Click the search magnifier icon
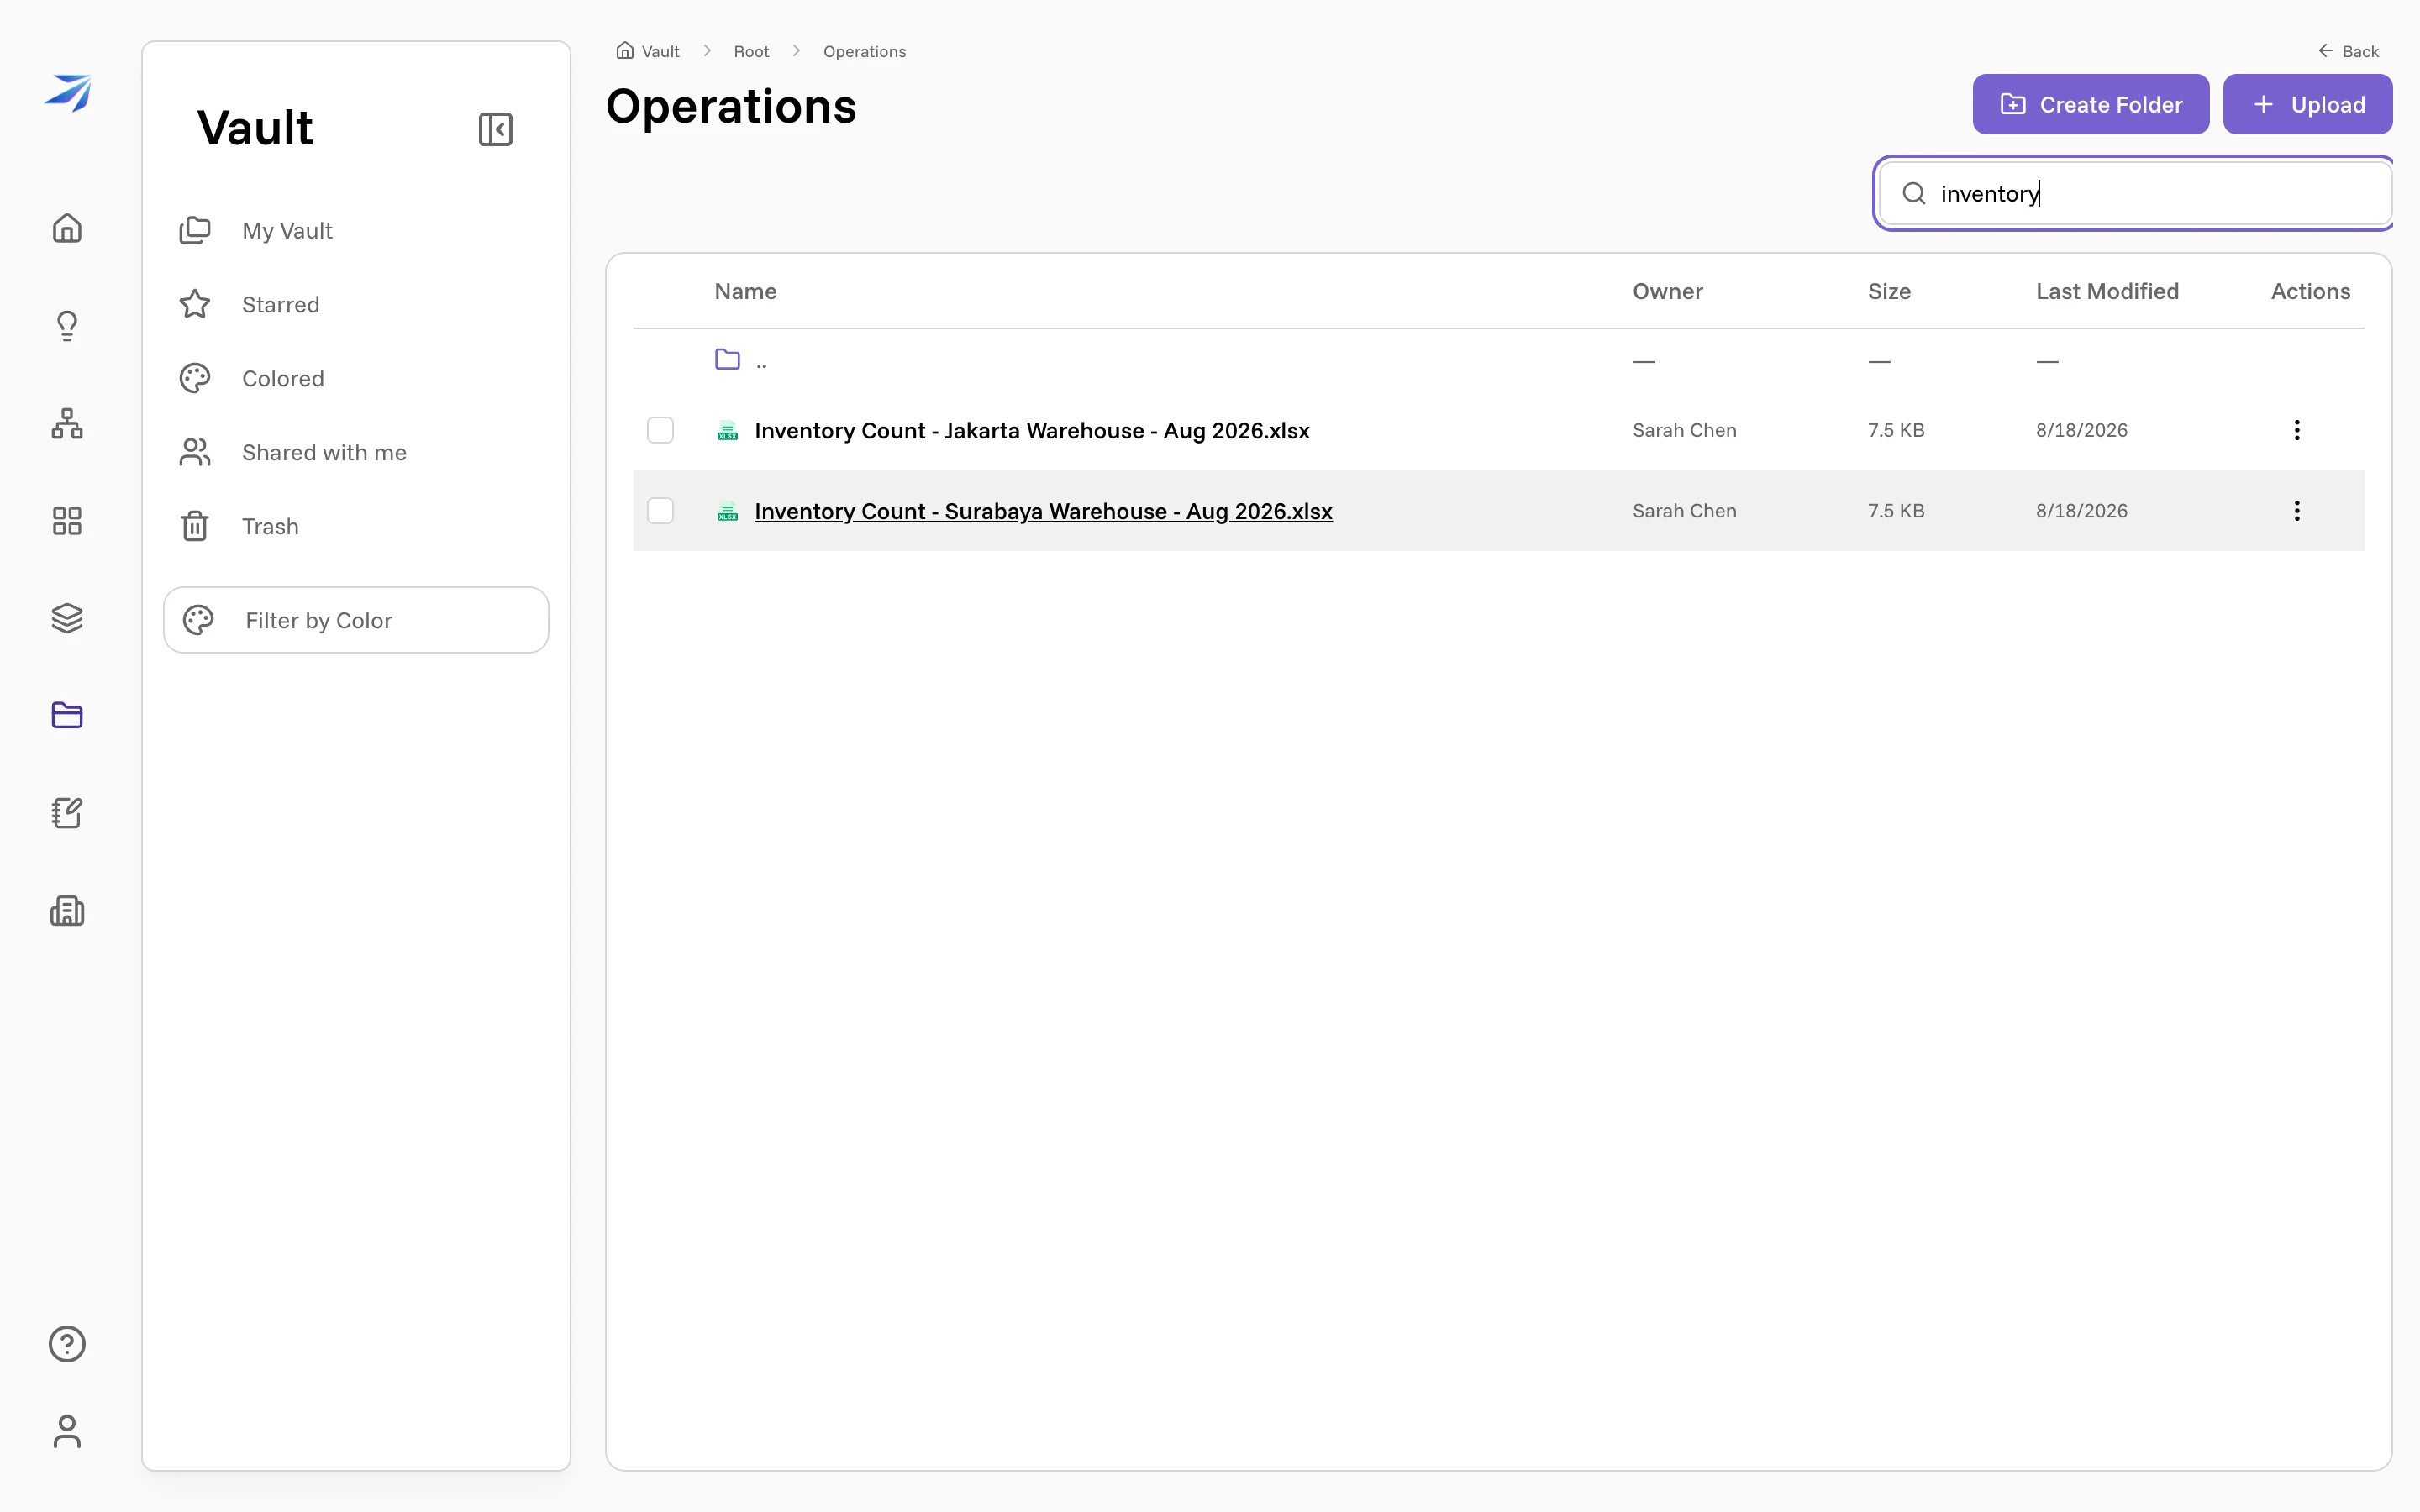 (1914, 193)
